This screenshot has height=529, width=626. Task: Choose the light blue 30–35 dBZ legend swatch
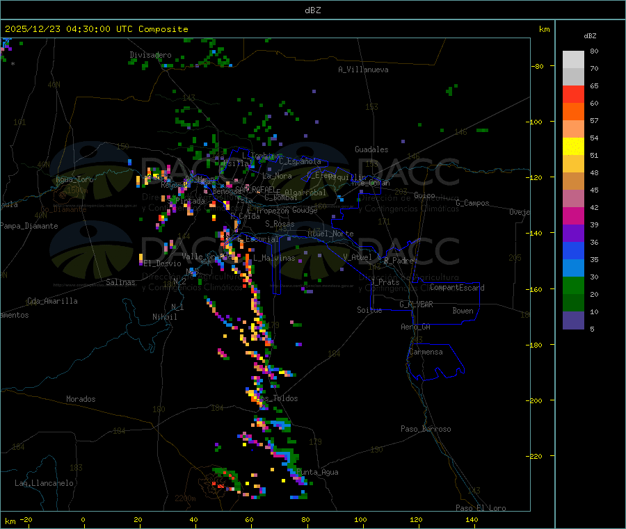(x=573, y=268)
